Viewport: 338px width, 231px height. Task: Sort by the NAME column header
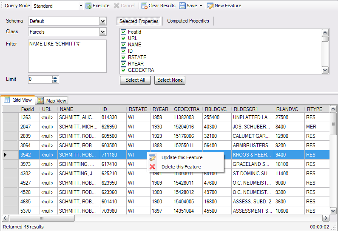coord(79,109)
